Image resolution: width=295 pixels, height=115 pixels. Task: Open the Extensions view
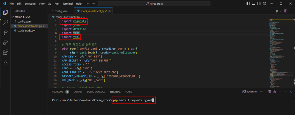click(x=5, y=52)
